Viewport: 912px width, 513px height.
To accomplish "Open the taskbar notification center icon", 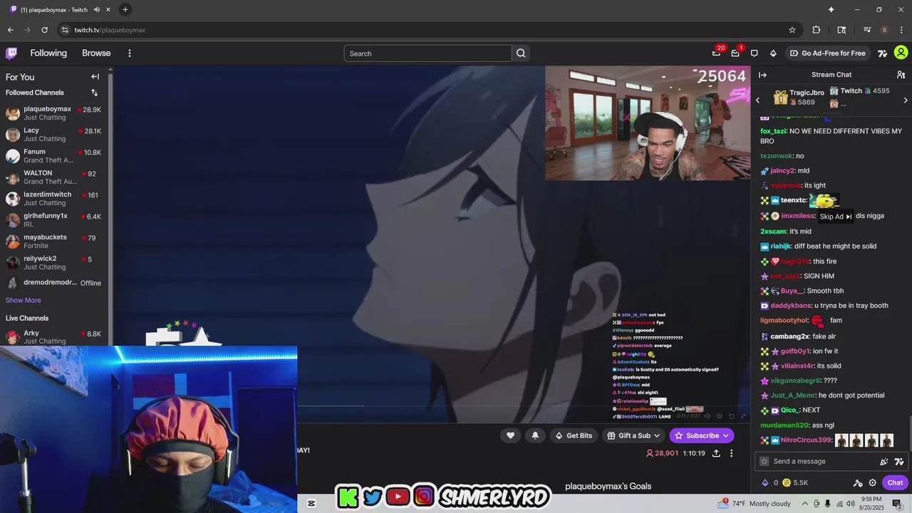I will pos(897,504).
